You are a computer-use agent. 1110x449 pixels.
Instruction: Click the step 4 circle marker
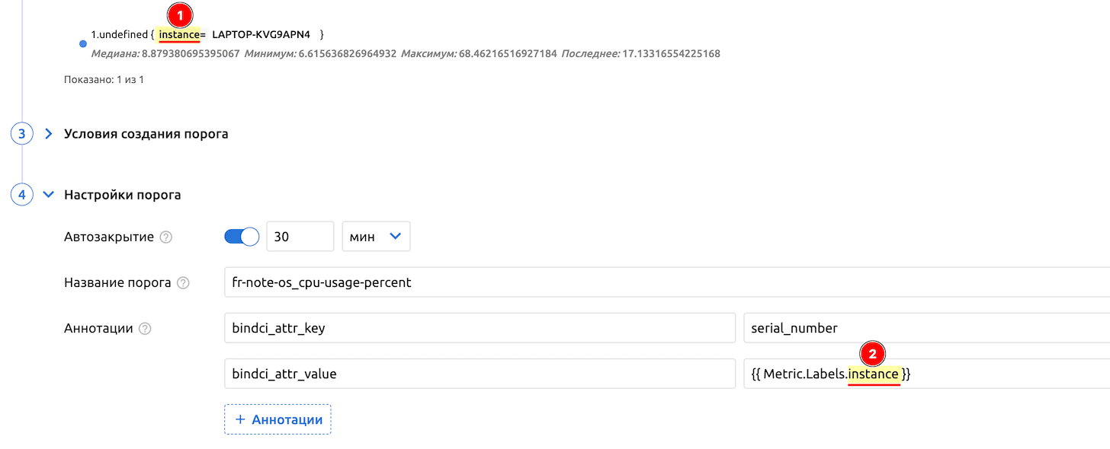click(22, 195)
